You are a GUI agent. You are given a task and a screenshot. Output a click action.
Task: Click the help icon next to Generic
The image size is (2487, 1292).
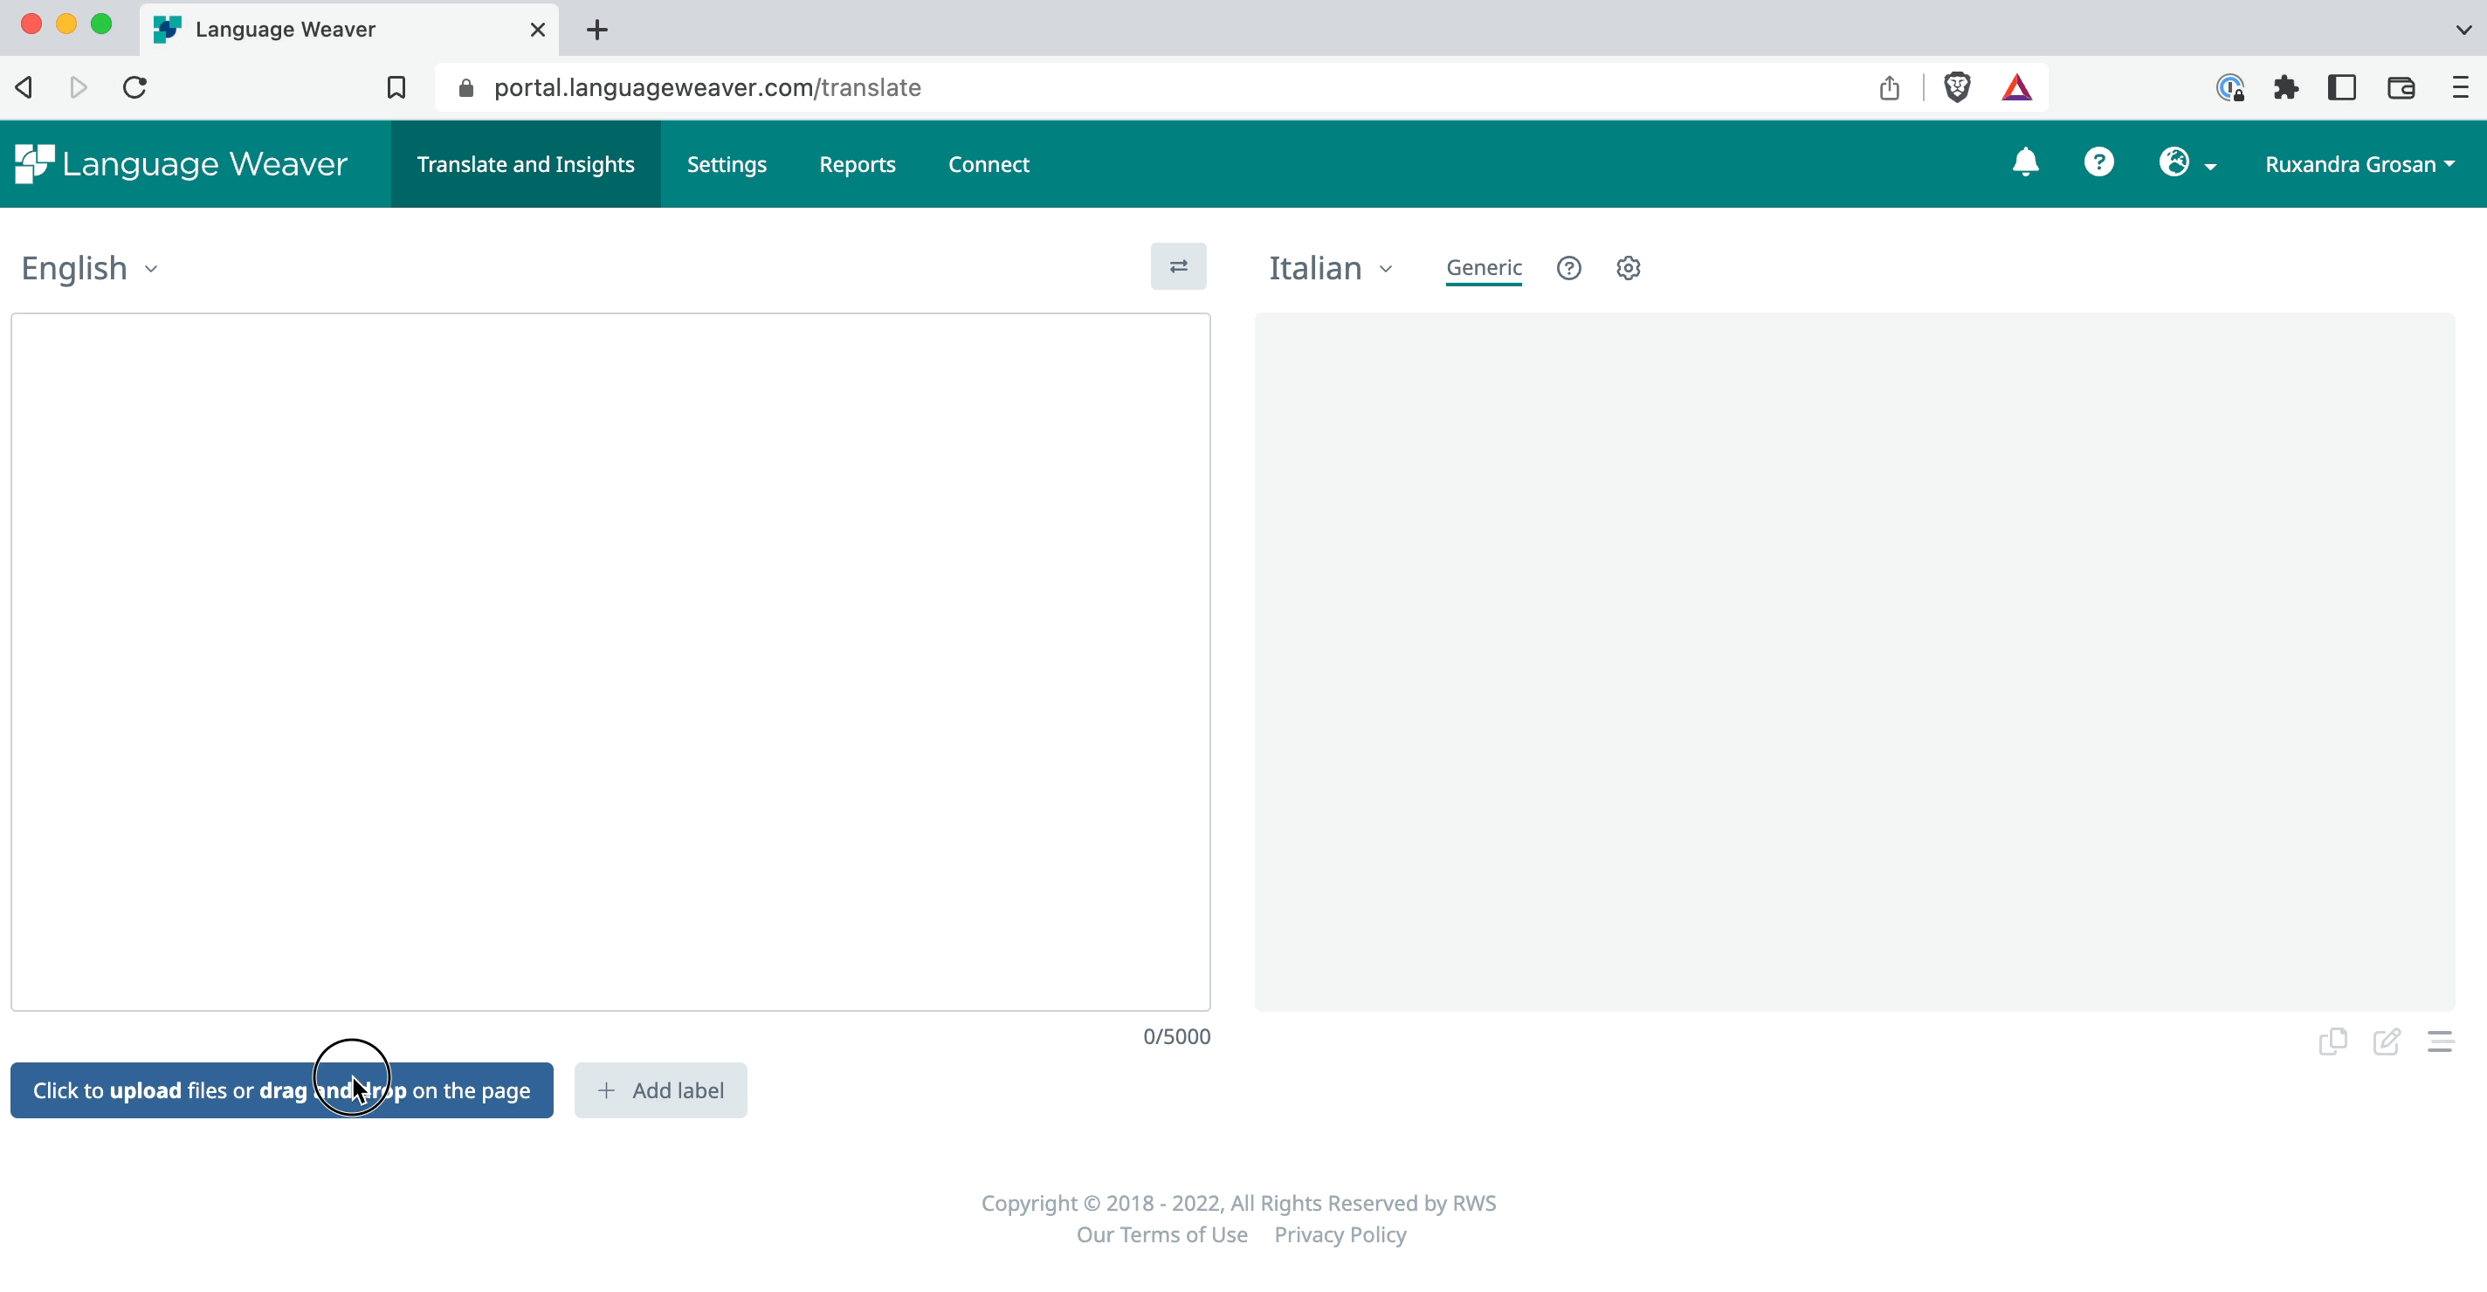coord(1569,268)
